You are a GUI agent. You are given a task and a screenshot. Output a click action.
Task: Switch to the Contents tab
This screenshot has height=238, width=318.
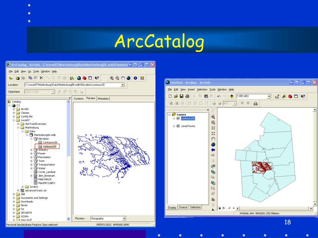click(79, 99)
